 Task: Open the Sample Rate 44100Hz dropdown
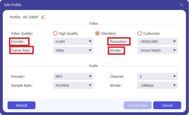pos(73,85)
